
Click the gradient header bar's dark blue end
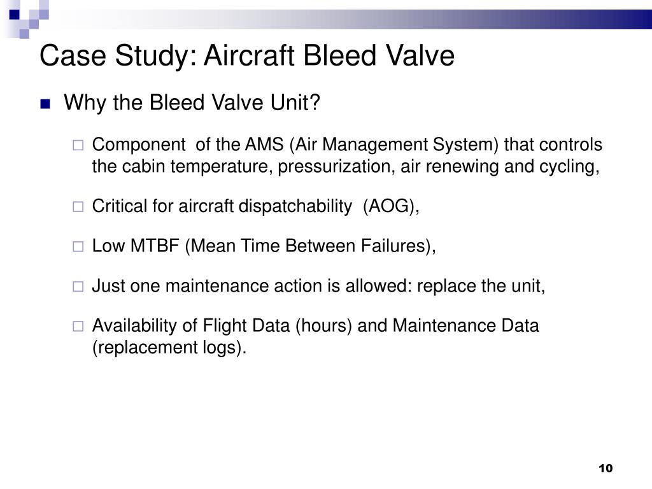[x=624, y=19]
